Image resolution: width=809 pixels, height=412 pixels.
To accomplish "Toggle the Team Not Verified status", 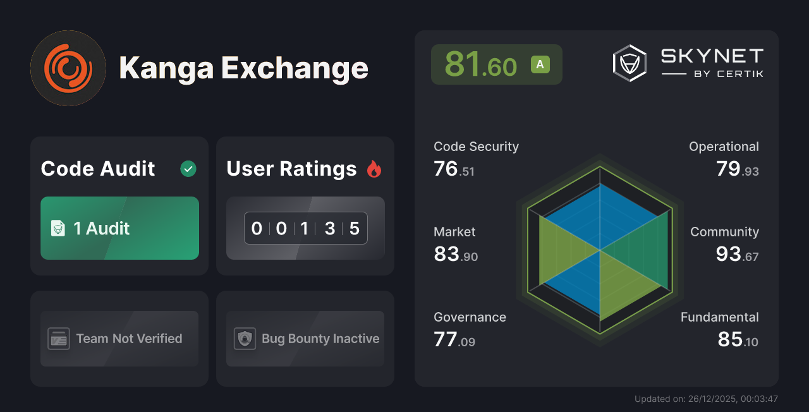I will coord(119,339).
